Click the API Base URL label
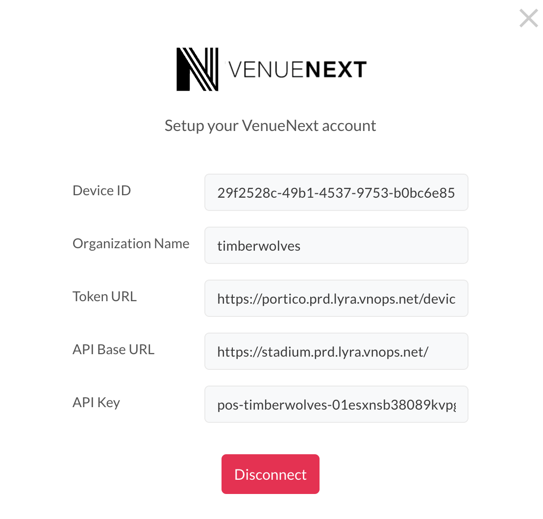Viewport: 543px width, 519px height. [113, 349]
